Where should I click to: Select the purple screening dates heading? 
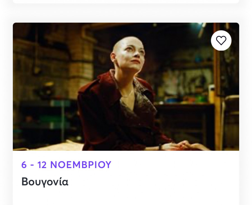coord(66,165)
